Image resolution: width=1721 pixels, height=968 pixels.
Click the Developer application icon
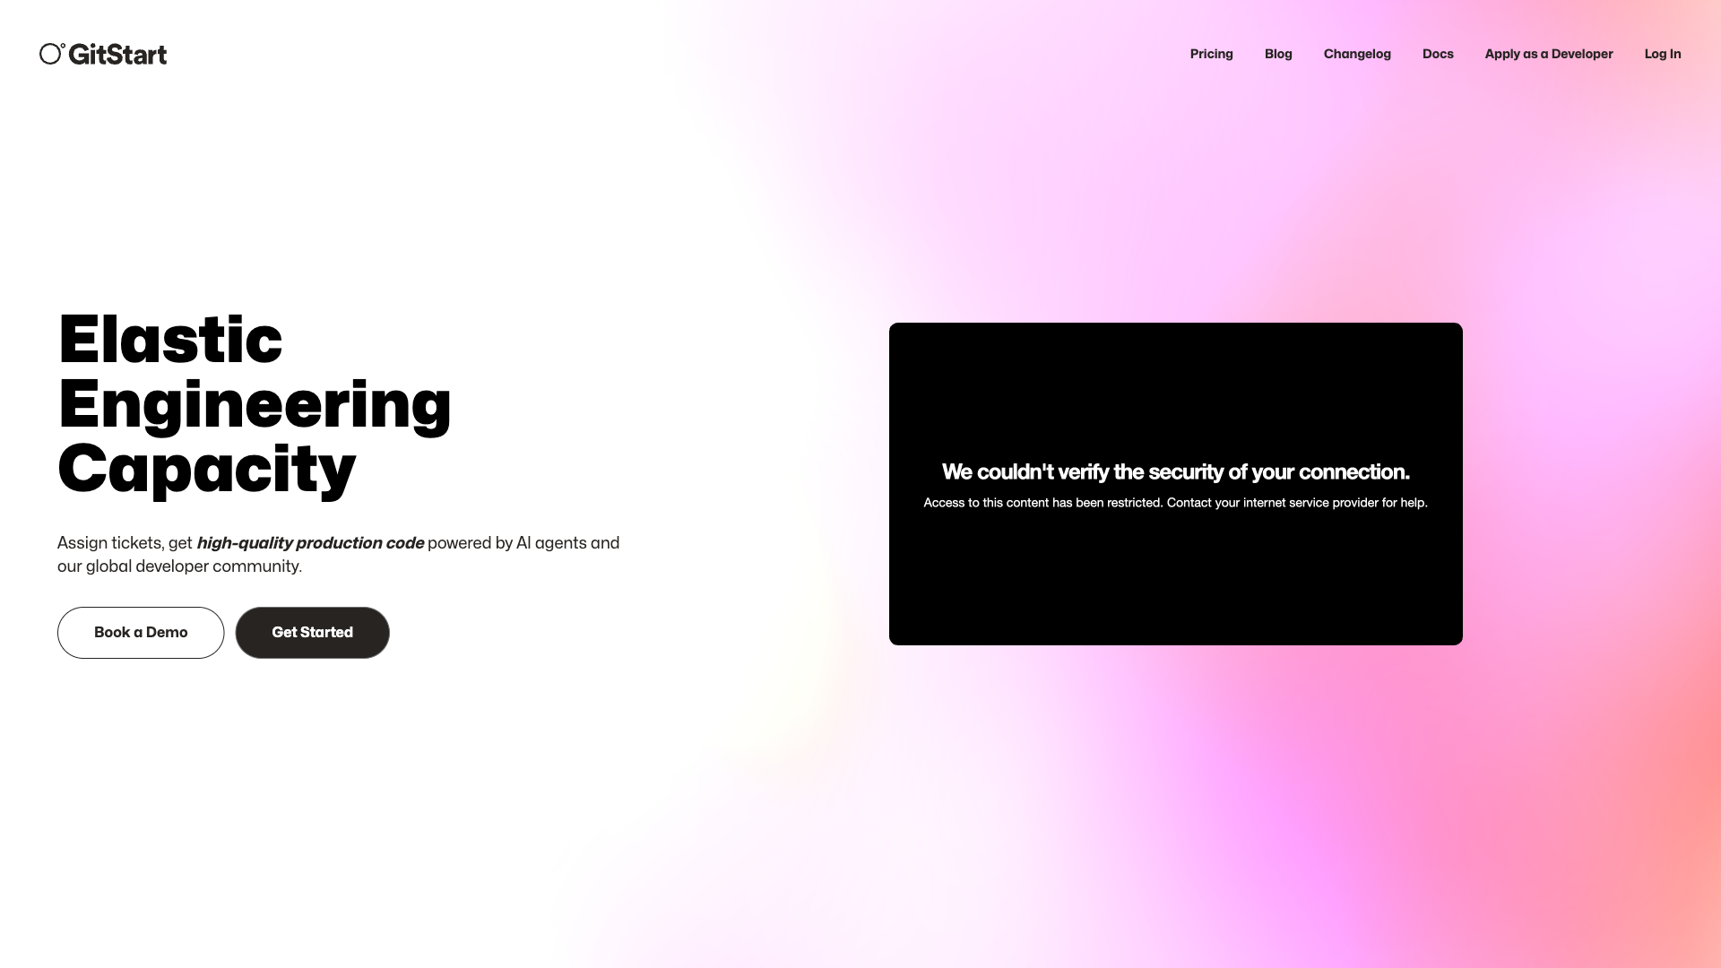(1548, 53)
